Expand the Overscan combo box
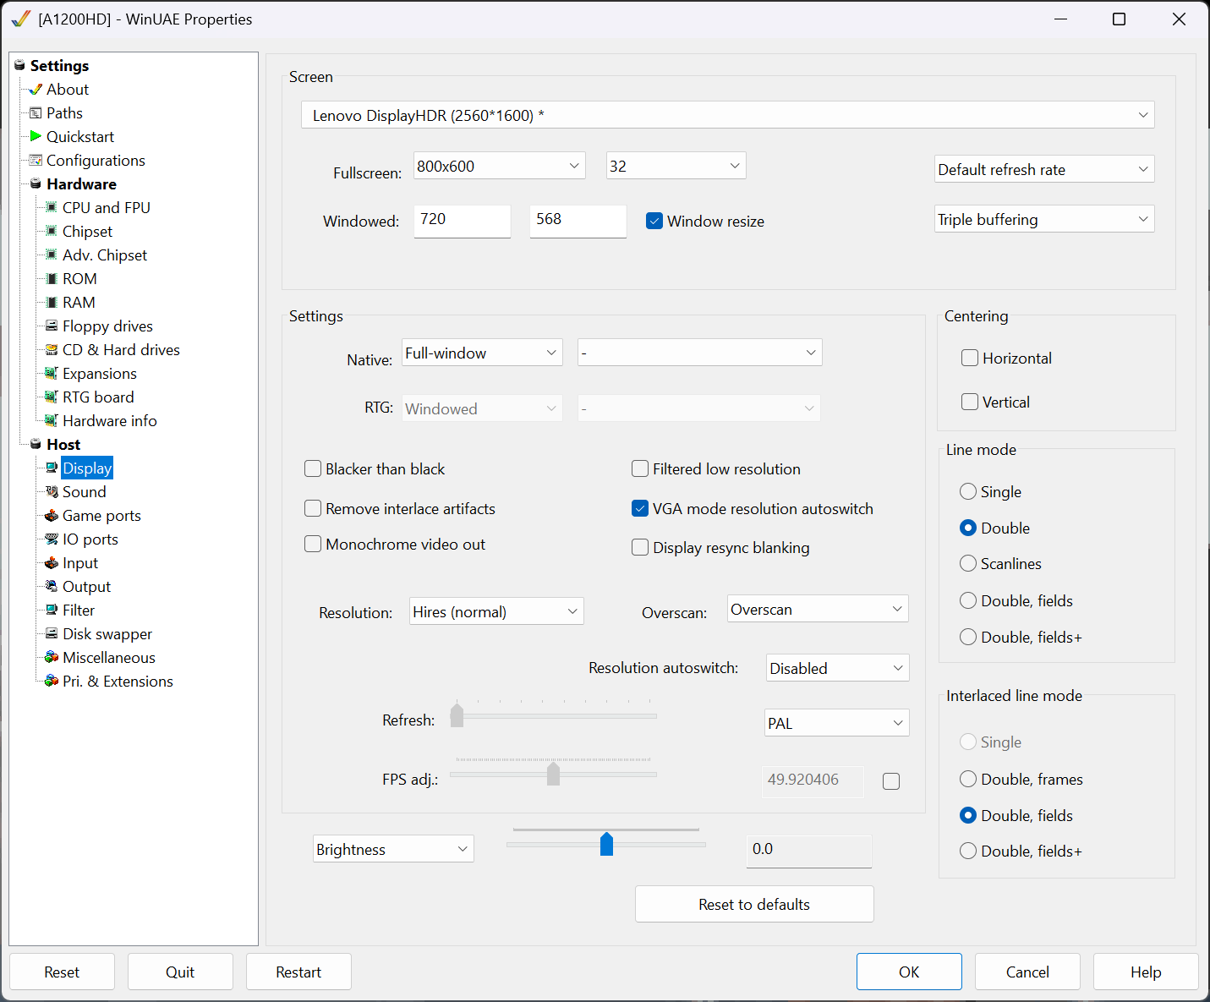Screen dimensions: 1210x1002 [818, 610]
